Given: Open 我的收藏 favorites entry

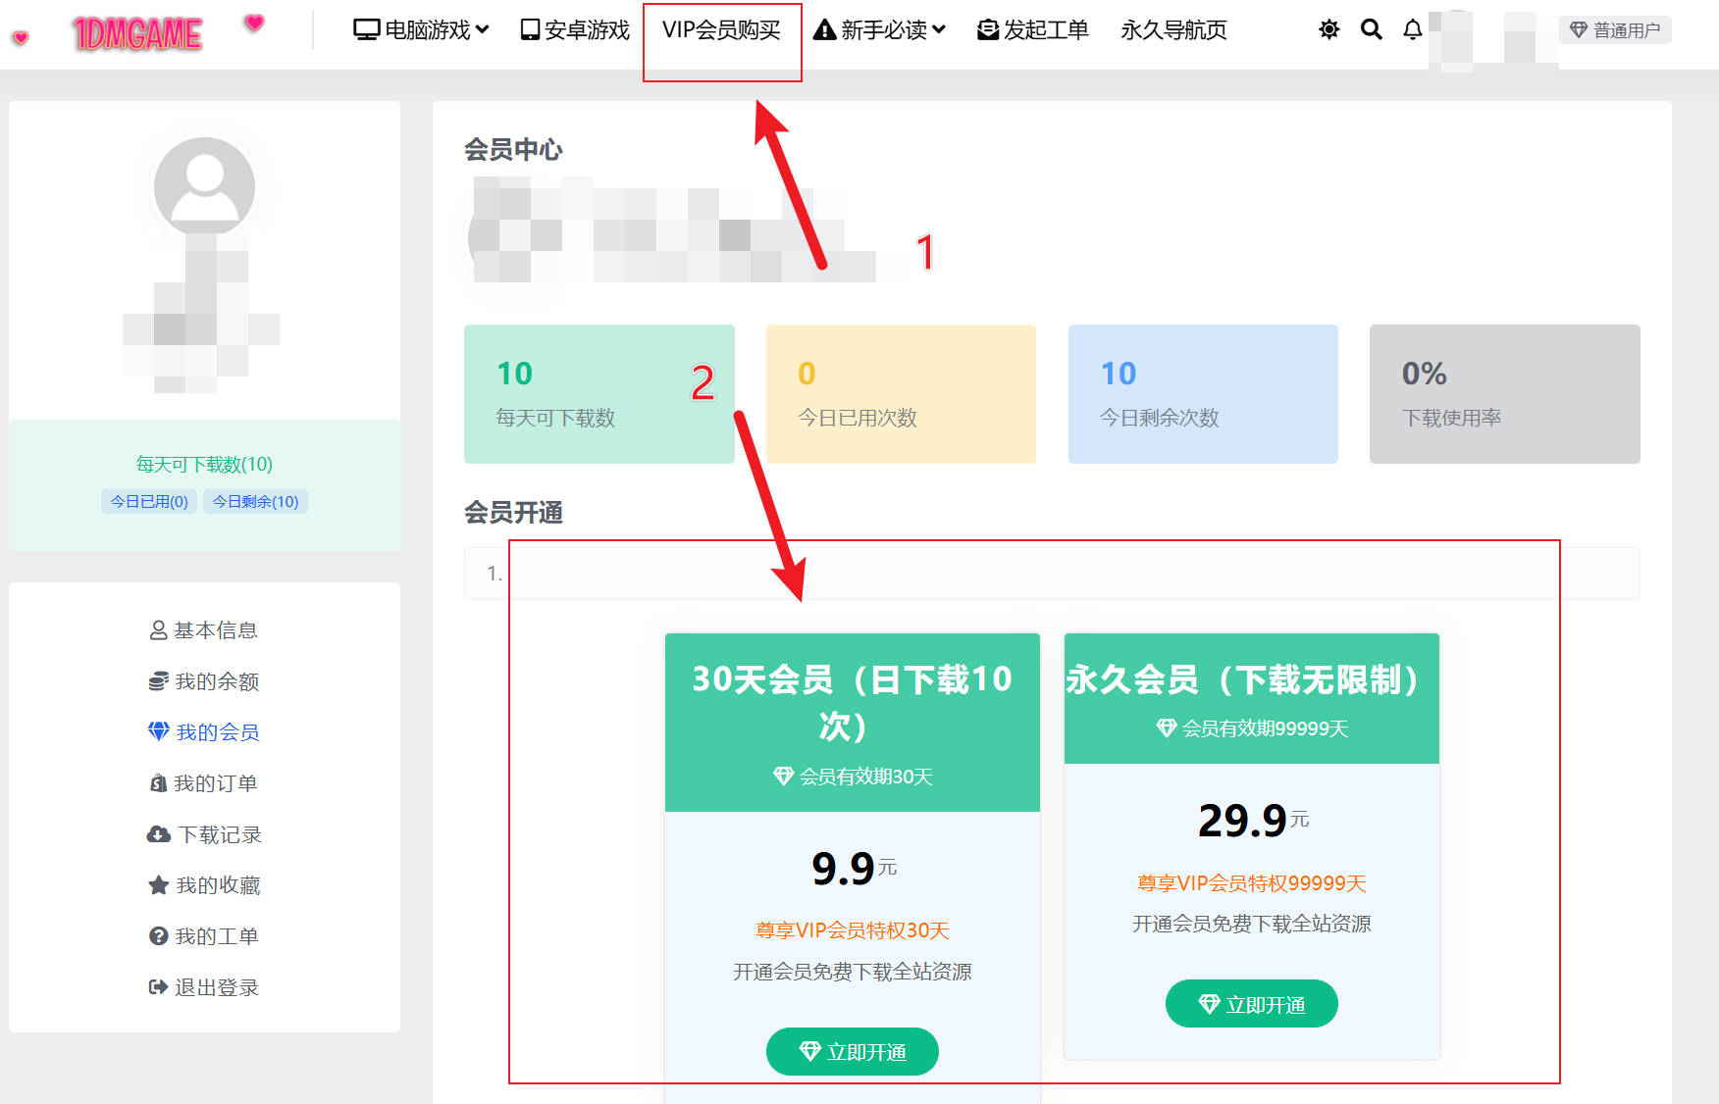Looking at the screenshot, I should (204, 885).
